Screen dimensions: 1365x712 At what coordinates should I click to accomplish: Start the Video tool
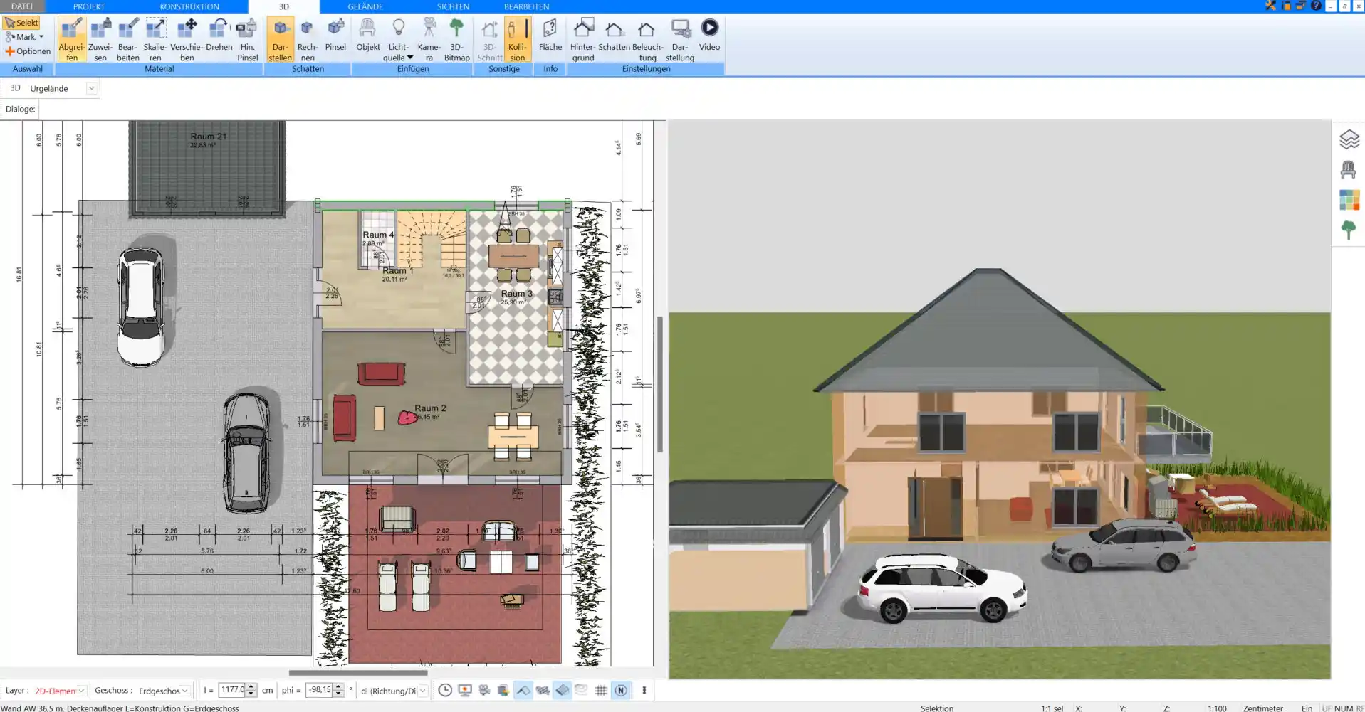tap(709, 34)
